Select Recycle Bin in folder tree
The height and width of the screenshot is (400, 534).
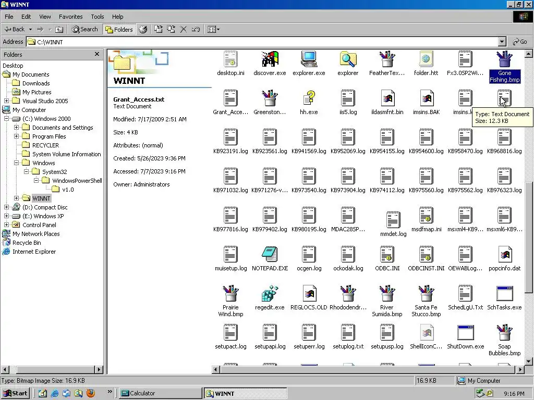click(x=27, y=243)
